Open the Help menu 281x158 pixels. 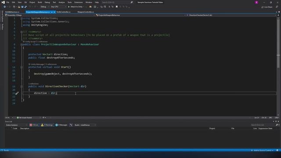click(97, 2)
